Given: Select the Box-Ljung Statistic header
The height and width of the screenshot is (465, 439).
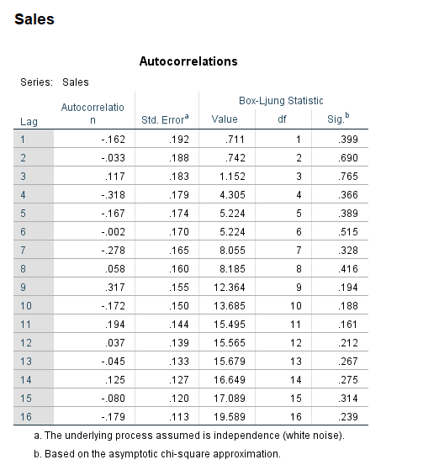Looking at the screenshot, I should (281, 101).
